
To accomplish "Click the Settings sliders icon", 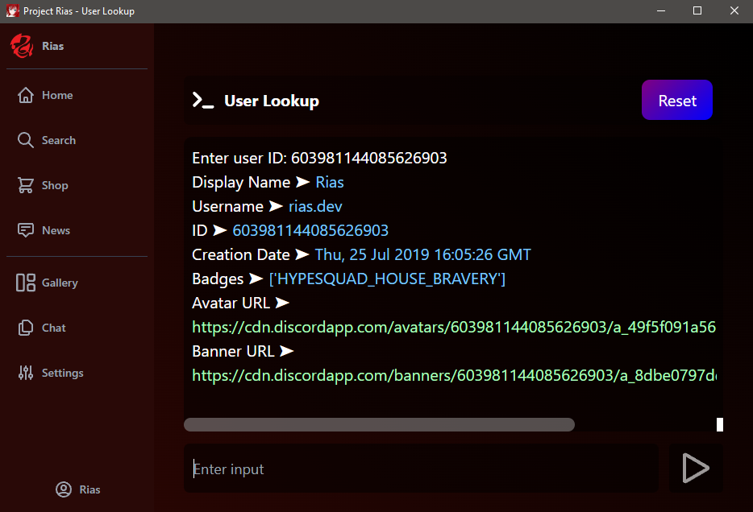I will tap(26, 373).
